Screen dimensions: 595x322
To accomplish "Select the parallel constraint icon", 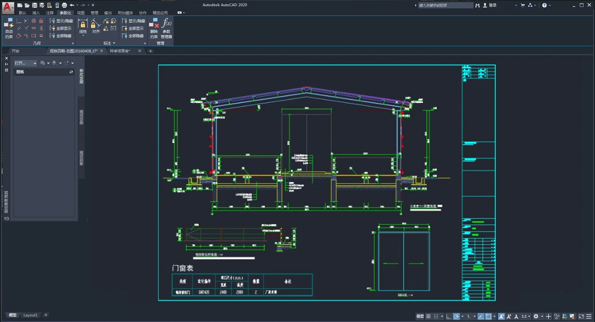I will tap(19, 28).
